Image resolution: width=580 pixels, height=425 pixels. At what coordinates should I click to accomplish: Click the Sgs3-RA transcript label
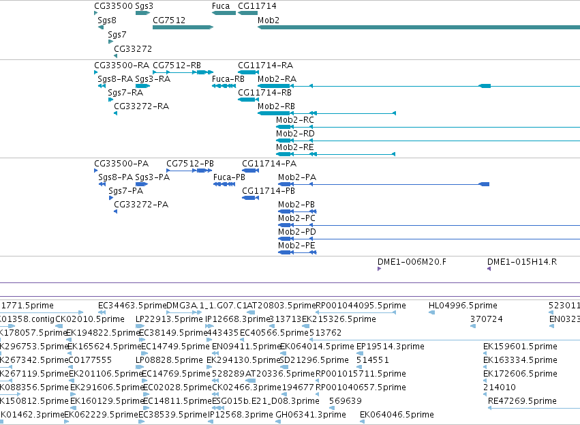[153, 79]
